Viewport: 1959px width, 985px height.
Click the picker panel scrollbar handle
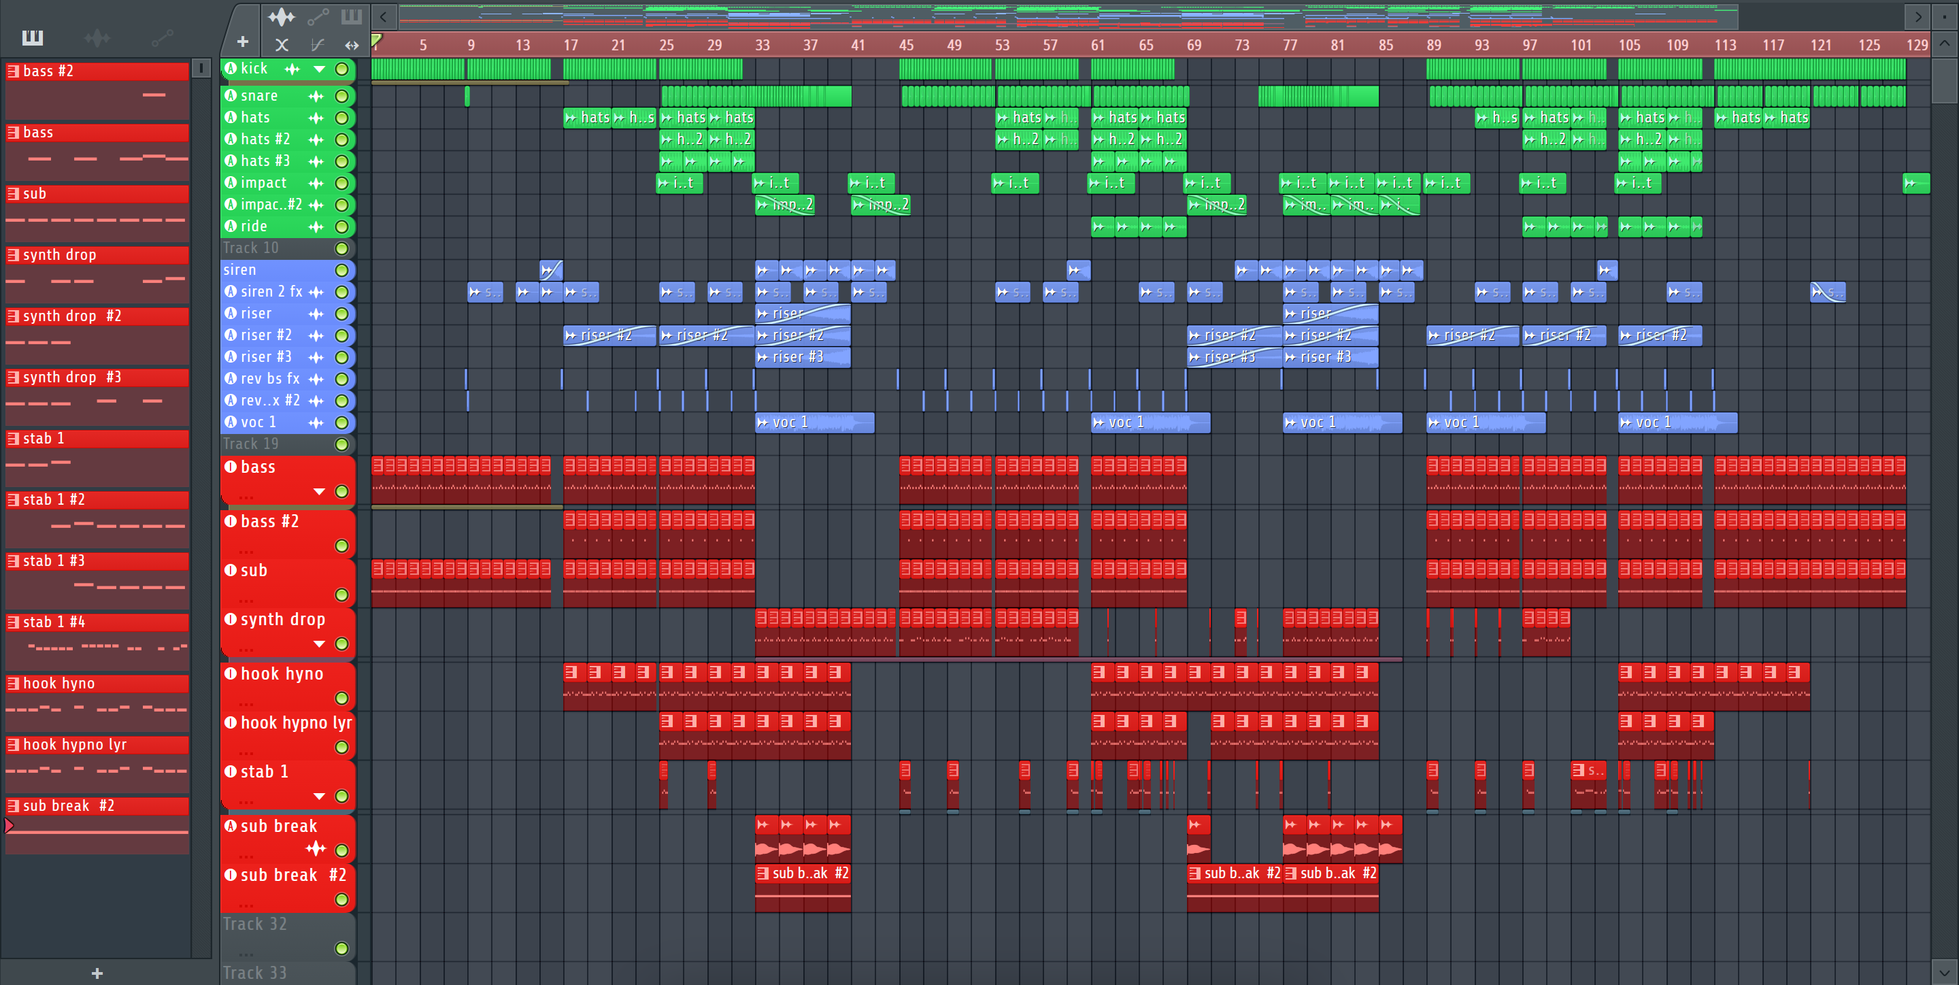click(201, 69)
